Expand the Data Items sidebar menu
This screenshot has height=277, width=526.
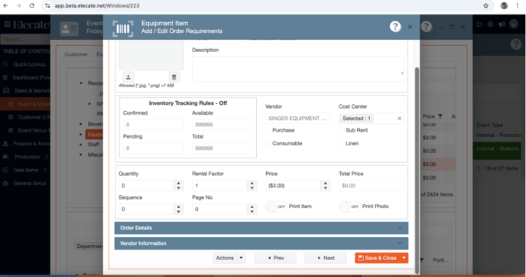click(x=45, y=170)
